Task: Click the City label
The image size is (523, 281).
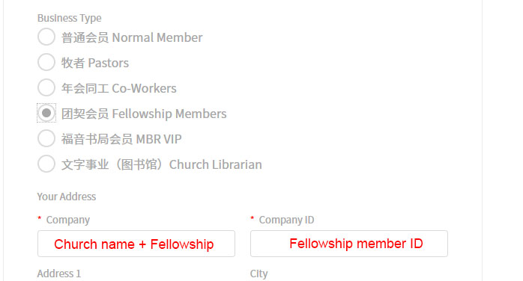Action: pos(259,274)
